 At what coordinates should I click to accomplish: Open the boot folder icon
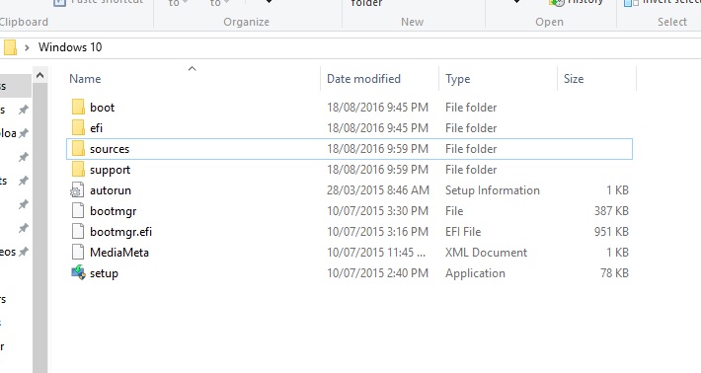tap(78, 108)
